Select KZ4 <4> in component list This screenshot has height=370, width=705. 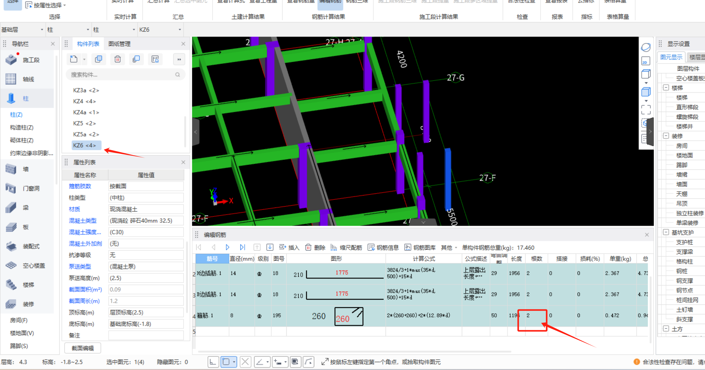85,101
